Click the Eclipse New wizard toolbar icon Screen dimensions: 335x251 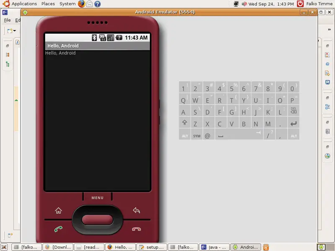tap(10, 31)
